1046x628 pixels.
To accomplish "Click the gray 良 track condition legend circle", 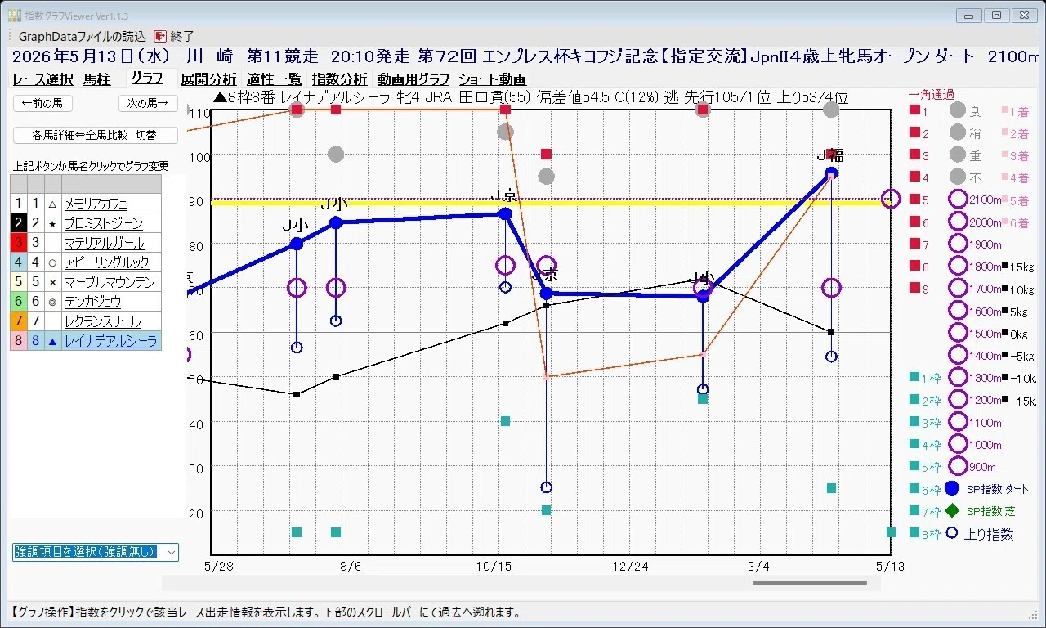I will click(x=958, y=110).
